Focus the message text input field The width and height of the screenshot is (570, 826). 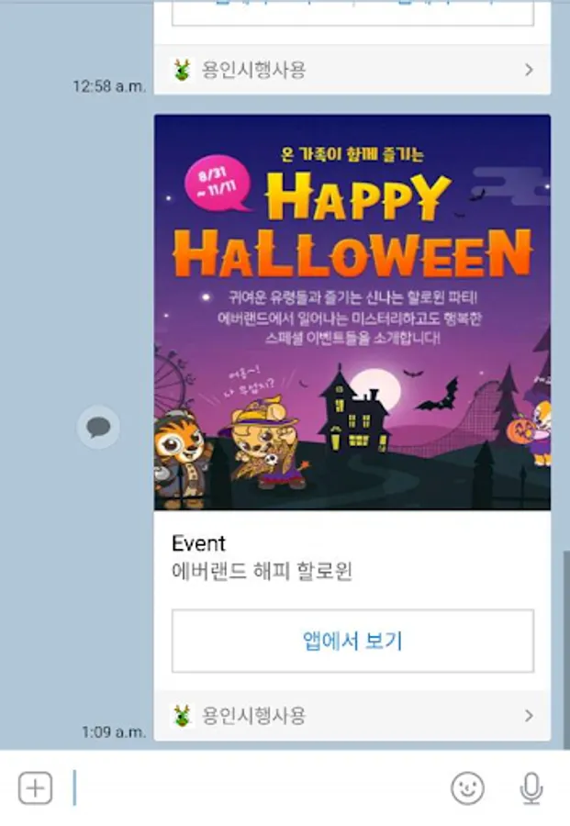pyautogui.click(x=258, y=788)
